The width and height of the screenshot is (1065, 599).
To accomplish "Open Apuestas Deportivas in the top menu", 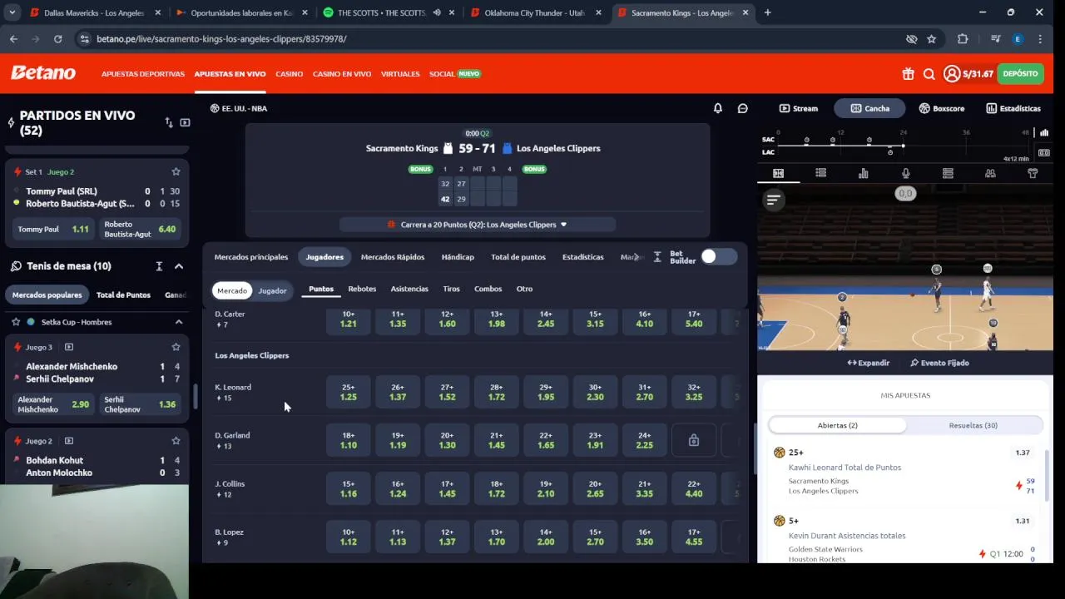I will pyautogui.click(x=143, y=74).
